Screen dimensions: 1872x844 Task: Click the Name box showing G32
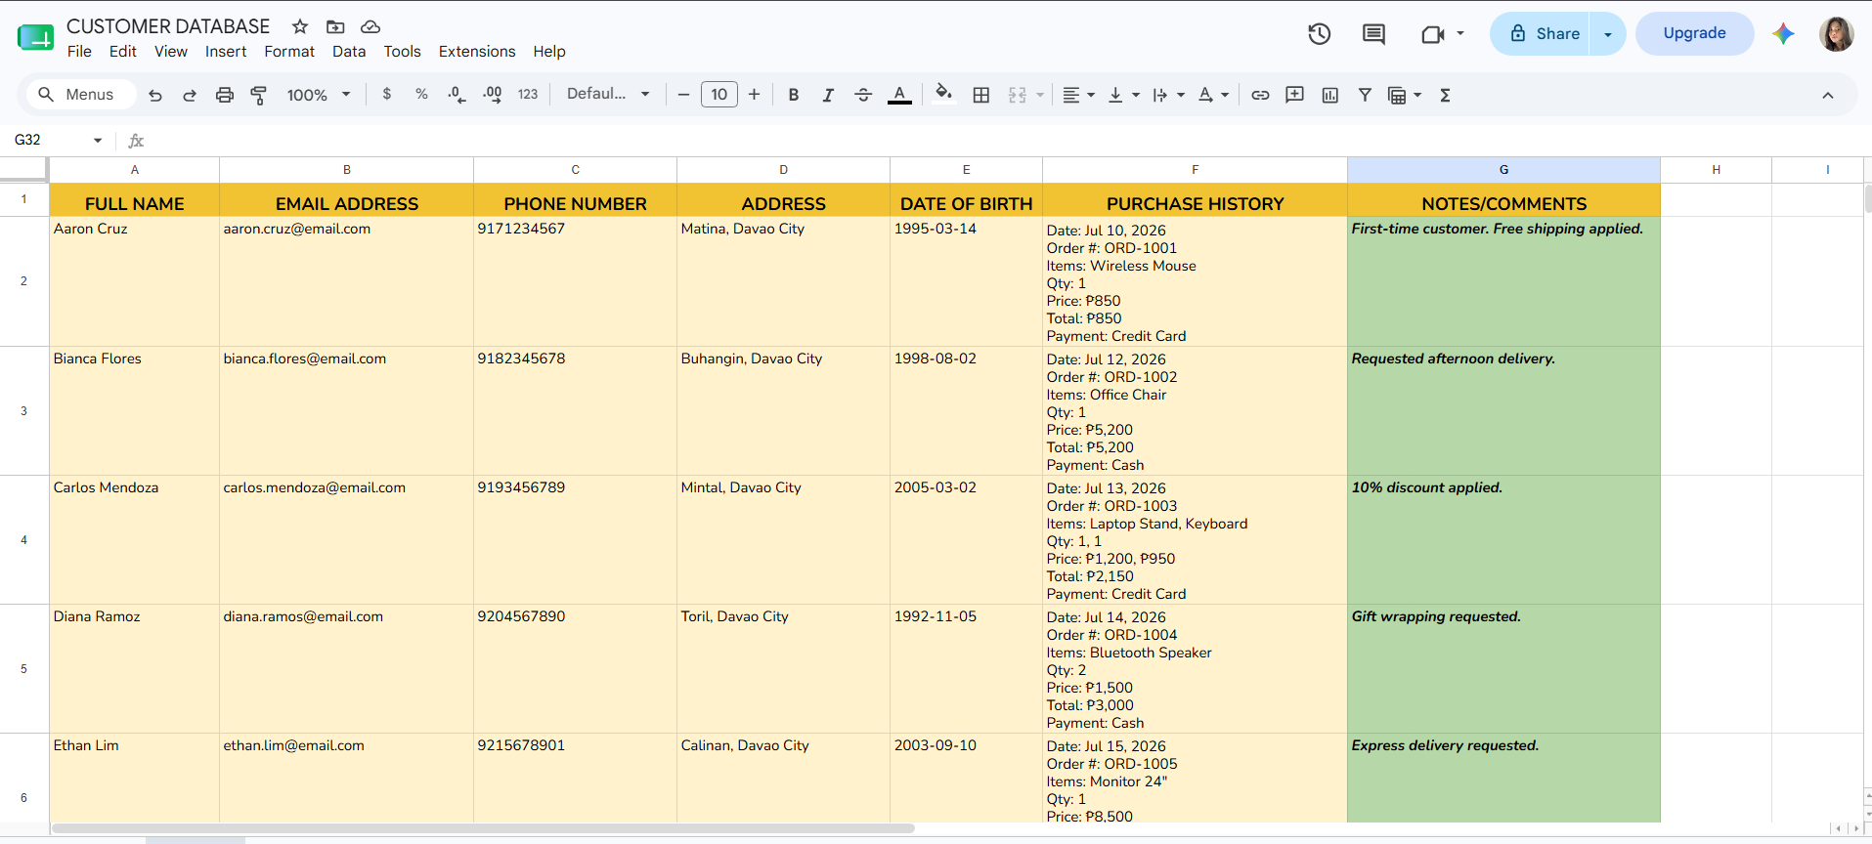coord(49,141)
